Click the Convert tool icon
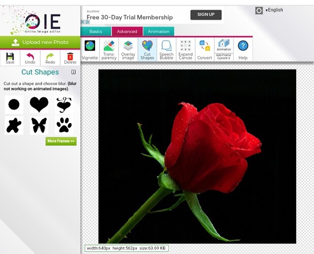The width and height of the screenshot is (314, 254). 205,49
